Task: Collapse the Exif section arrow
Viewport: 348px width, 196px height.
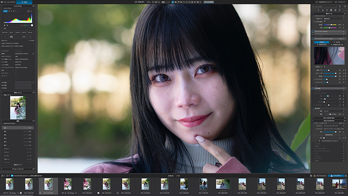Action: (x=2, y=28)
